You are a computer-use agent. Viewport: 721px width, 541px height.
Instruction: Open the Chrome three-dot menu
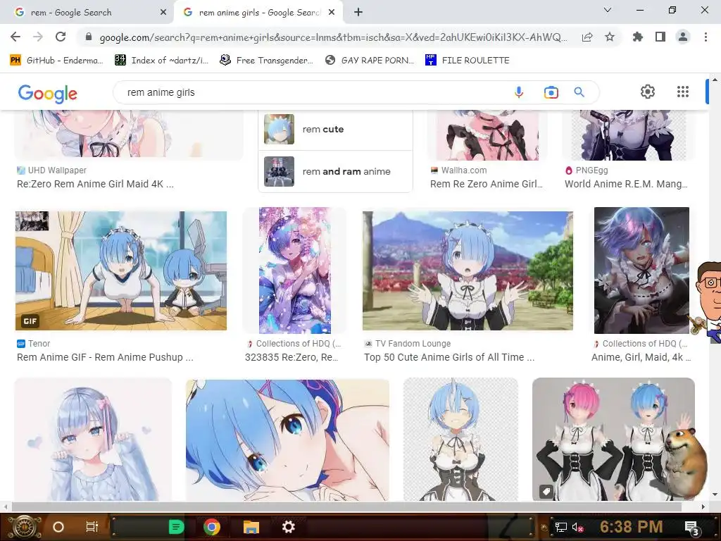tap(706, 37)
